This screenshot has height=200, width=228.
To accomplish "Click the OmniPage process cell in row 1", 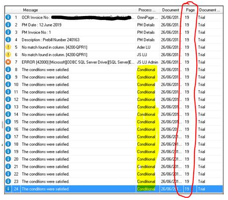I will click(147, 17).
